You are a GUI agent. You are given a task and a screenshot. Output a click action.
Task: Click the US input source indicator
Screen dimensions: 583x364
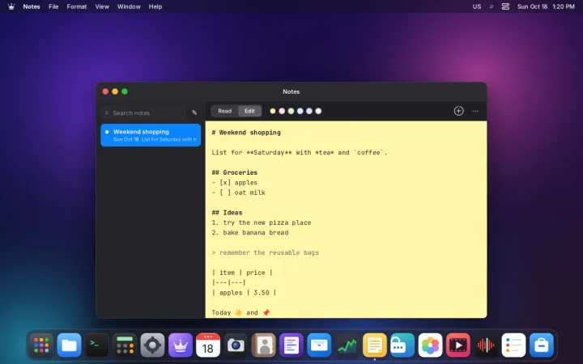click(x=477, y=6)
